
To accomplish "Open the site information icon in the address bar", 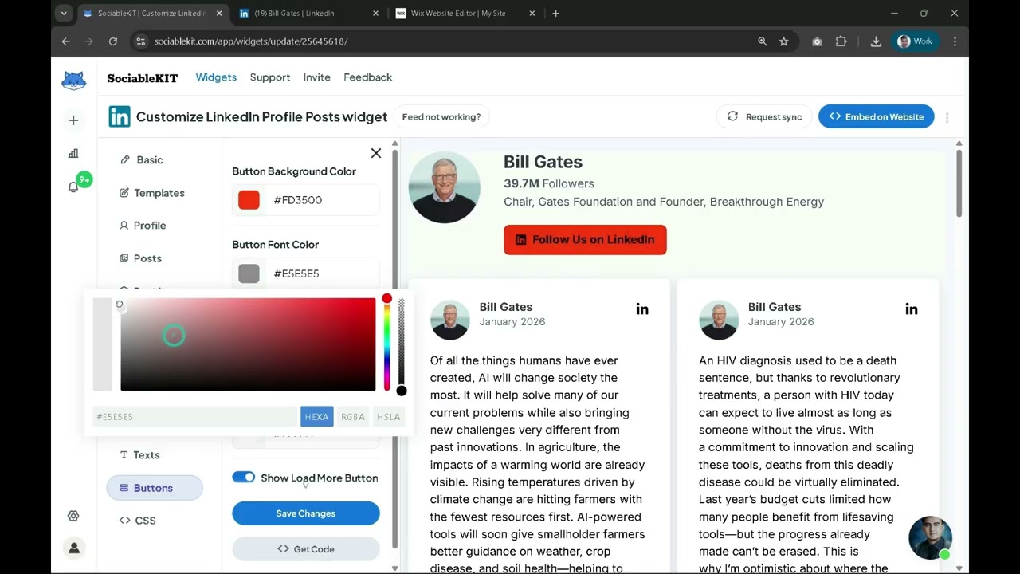I will (140, 41).
